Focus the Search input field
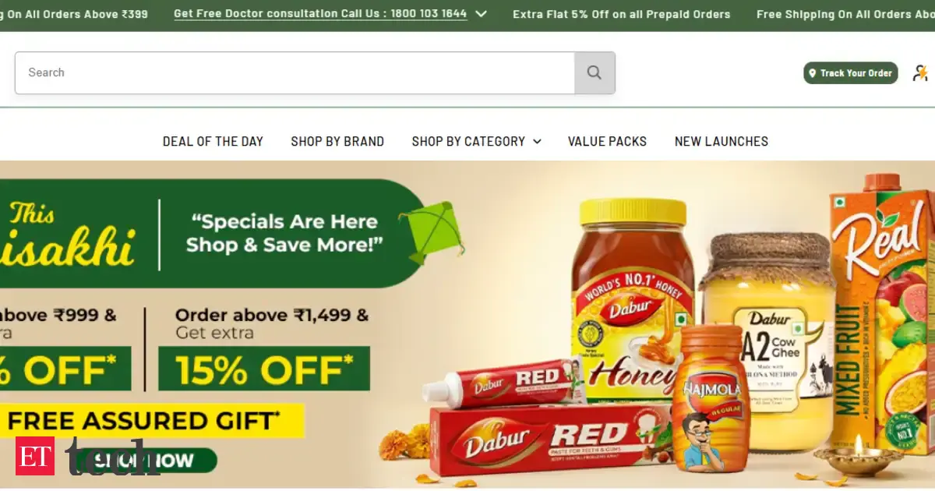Screen dimensions: 935x491 click(295, 72)
